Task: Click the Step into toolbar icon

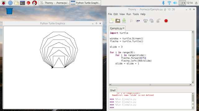Action: [x=152, y=21]
